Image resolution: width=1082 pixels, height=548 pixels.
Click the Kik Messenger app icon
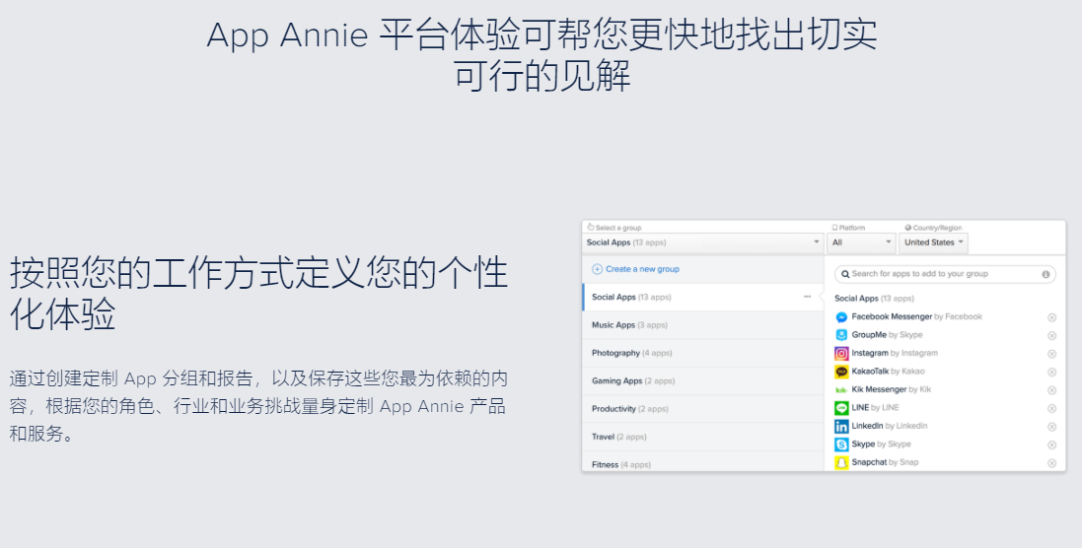click(841, 390)
